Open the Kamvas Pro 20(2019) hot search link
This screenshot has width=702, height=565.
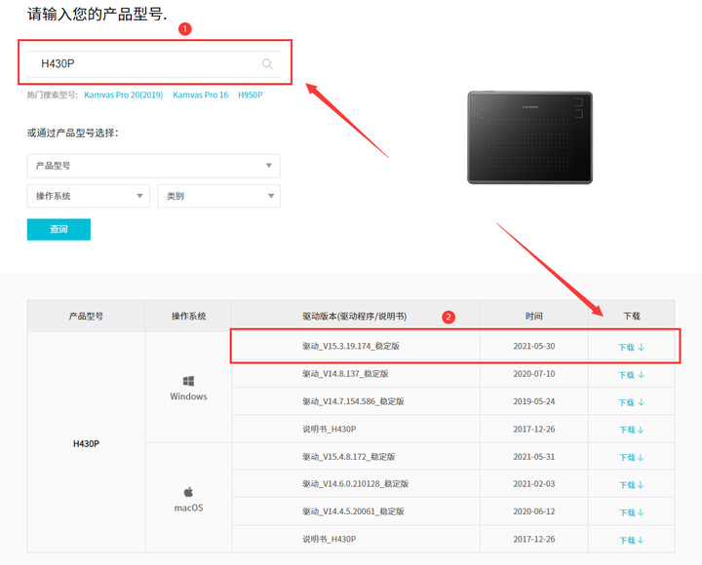(x=125, y=95)
